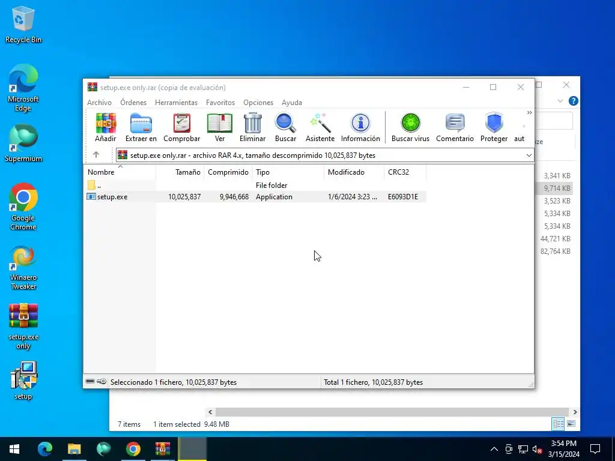The image size is (615, 461).
Task: Open Edge from the taskbar
Action: point(44,449)
